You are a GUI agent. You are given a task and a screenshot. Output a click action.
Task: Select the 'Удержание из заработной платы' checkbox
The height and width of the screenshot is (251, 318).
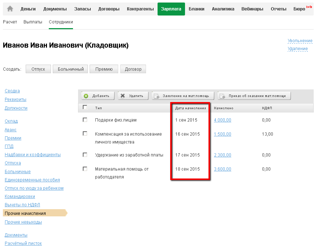[x=85, y=155]
